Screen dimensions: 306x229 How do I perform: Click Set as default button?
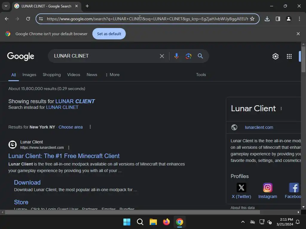(109, 34)
